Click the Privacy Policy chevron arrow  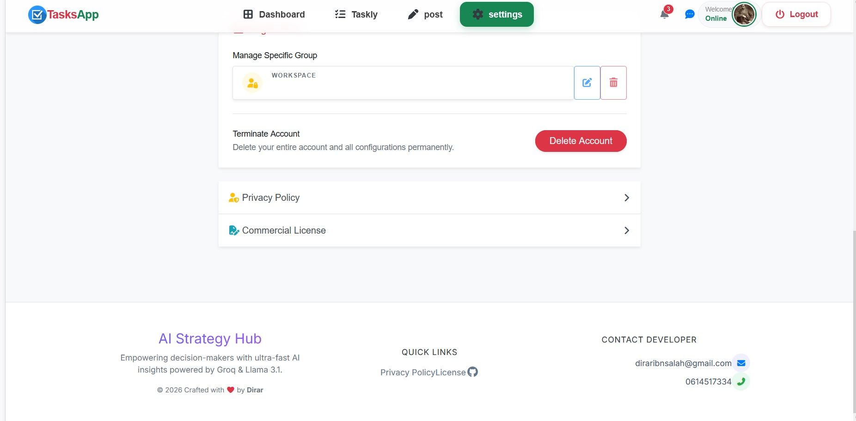coord(626,198)
